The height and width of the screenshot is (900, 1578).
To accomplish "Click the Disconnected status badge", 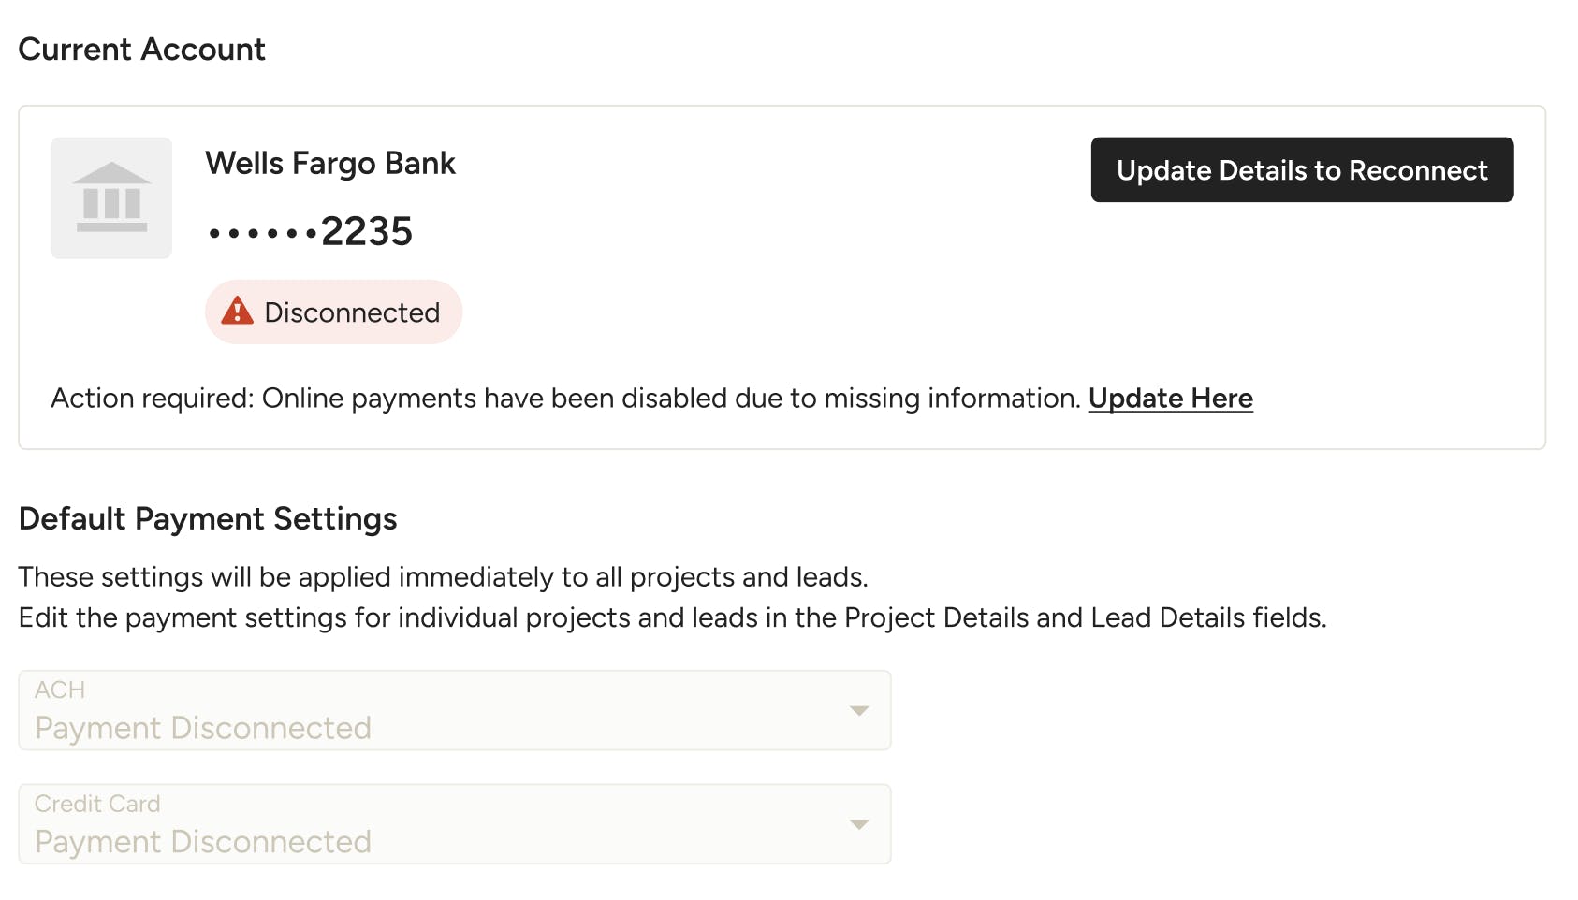I will 333,312.
